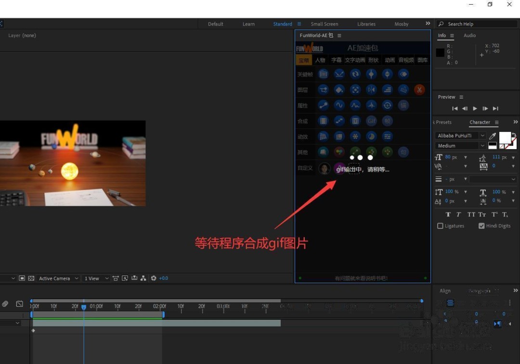The height and width of the screenshot is (364, 520).
Task: Switch to the Libraries workspace
Action: click(x=366, y=24)
